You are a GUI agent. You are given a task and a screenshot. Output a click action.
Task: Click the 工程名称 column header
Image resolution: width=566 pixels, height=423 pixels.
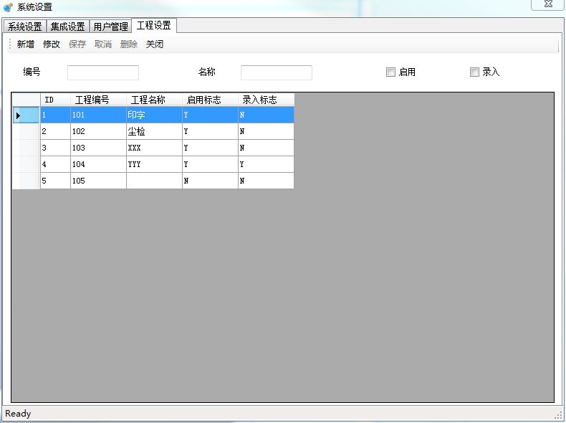pyautogui.click(x=154, y=100)
